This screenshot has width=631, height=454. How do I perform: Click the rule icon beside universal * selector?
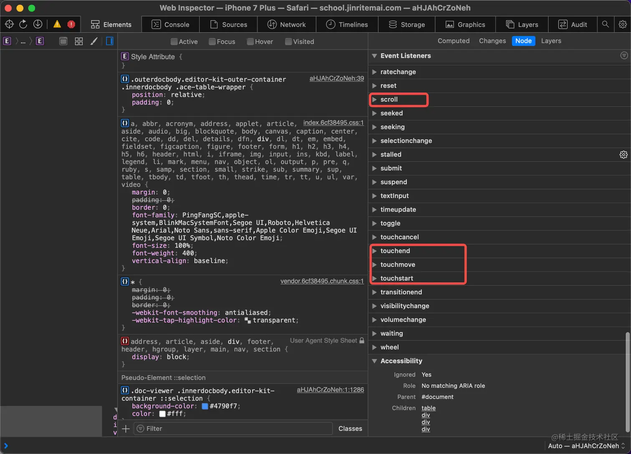[x=125, y=281]
